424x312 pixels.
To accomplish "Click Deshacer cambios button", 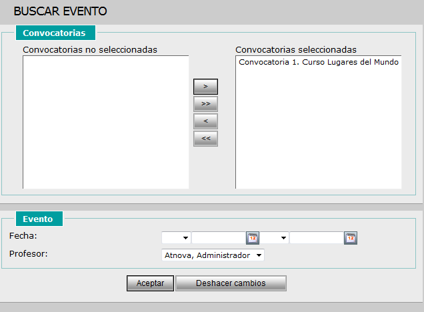I will 231,283.
